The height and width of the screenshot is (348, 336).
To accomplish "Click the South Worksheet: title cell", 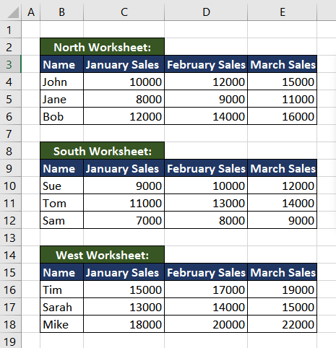I will 103,151.
